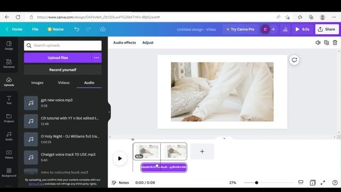341x192 pixels.
Task: Switch to the Videos tab in uploads
Action: (x=64, y=83)
